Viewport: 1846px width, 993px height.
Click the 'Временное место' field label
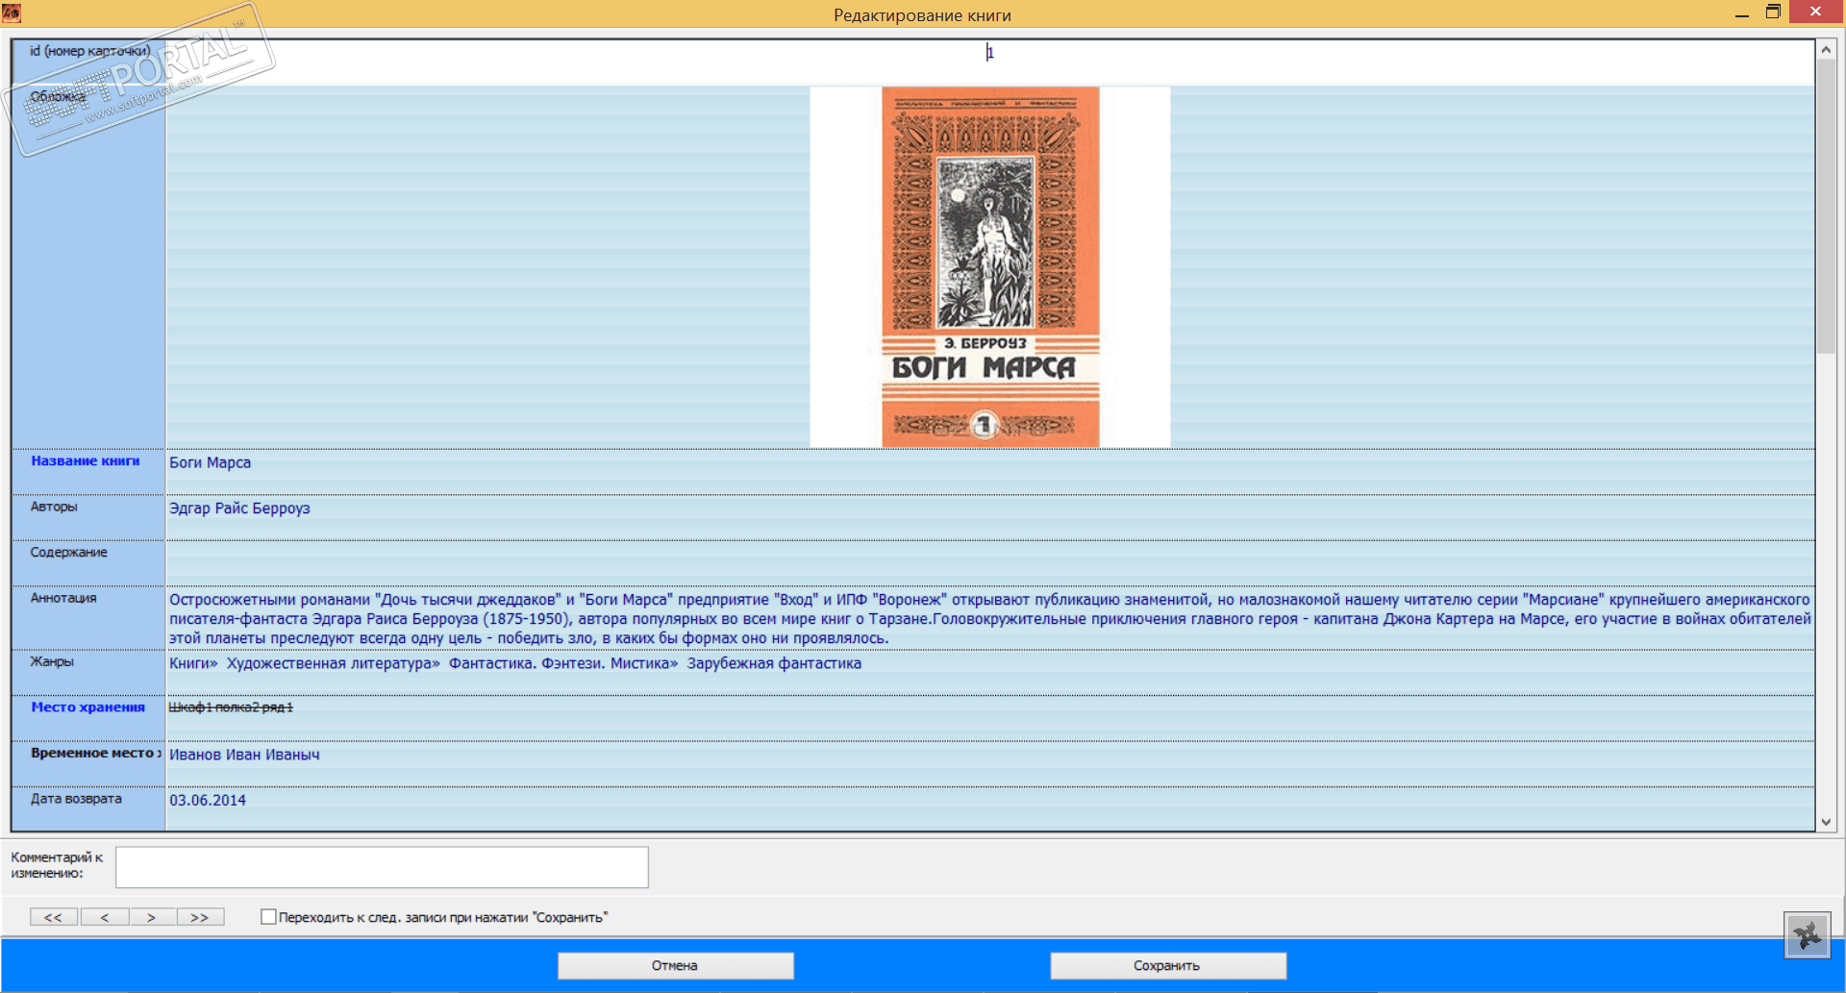96,753
